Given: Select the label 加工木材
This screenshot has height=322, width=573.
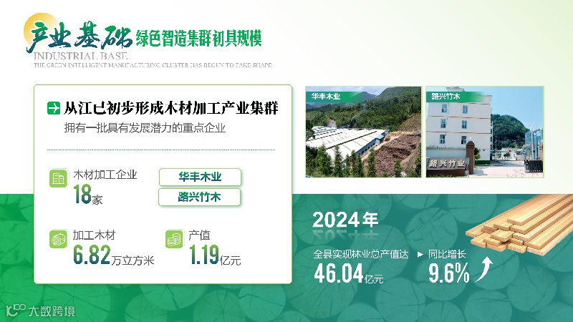Looking at the screenshot, I should point(95,235).
